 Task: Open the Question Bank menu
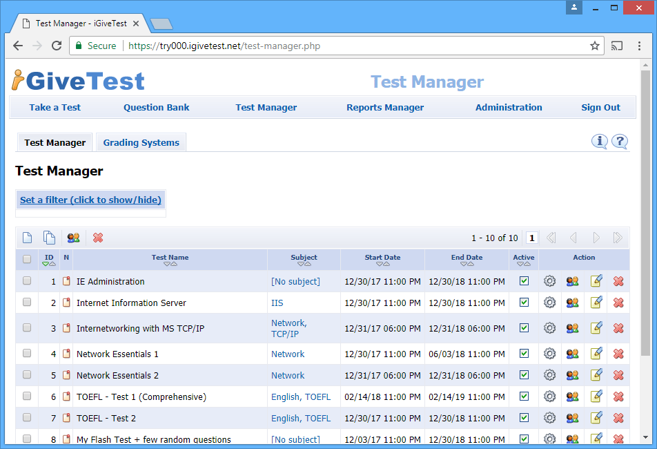pos(156,107)
